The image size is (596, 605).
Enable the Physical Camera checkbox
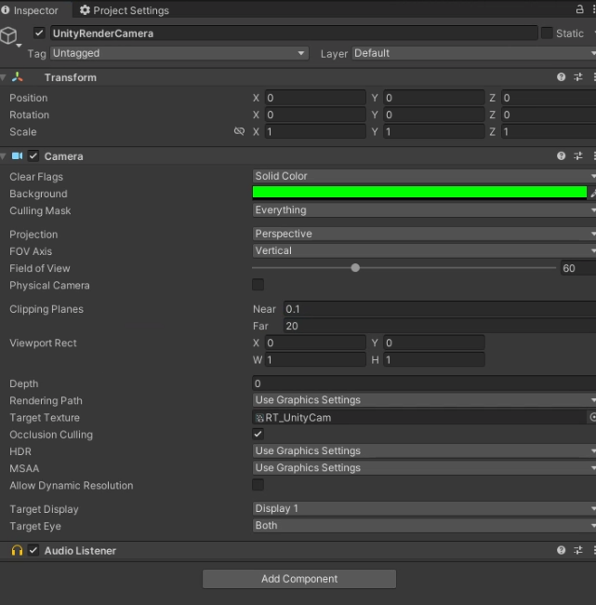(258, 285)
